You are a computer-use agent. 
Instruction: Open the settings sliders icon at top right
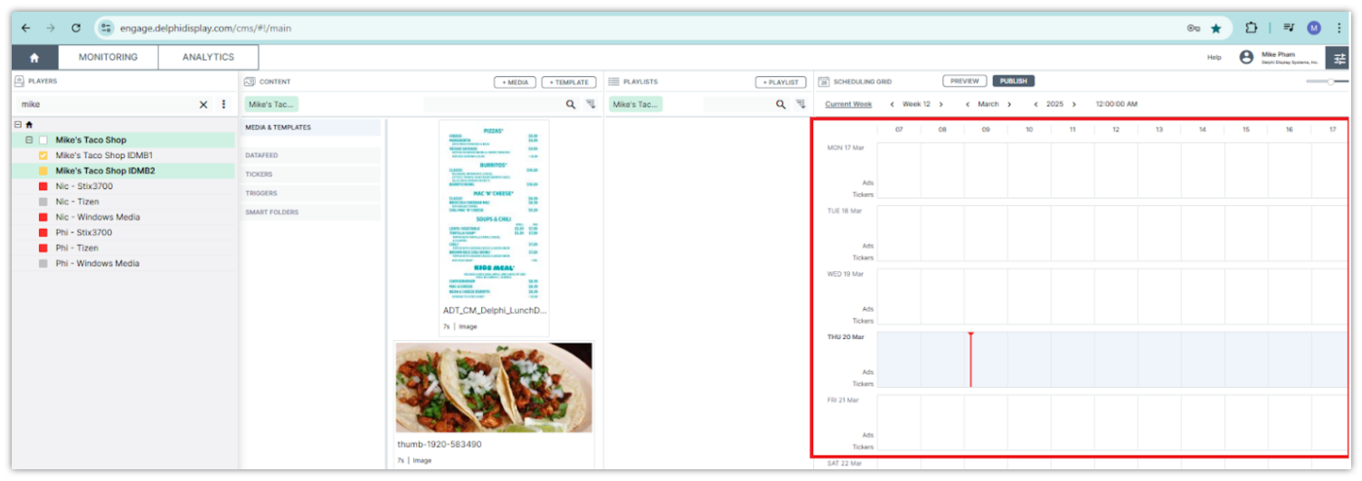(x=1338, y=58)
